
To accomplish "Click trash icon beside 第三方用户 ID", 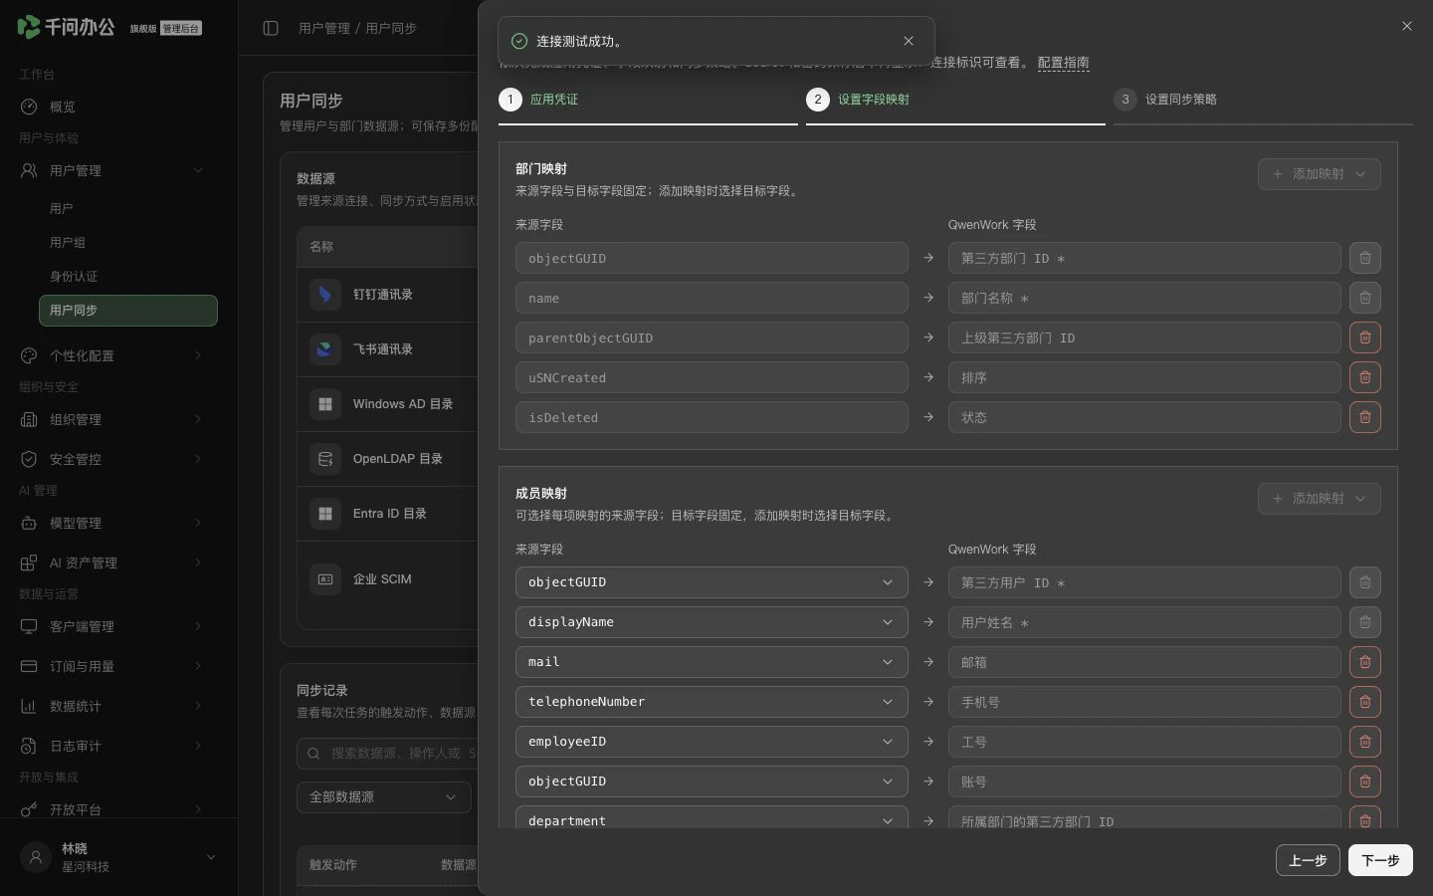I will [x=1364, y=582].
